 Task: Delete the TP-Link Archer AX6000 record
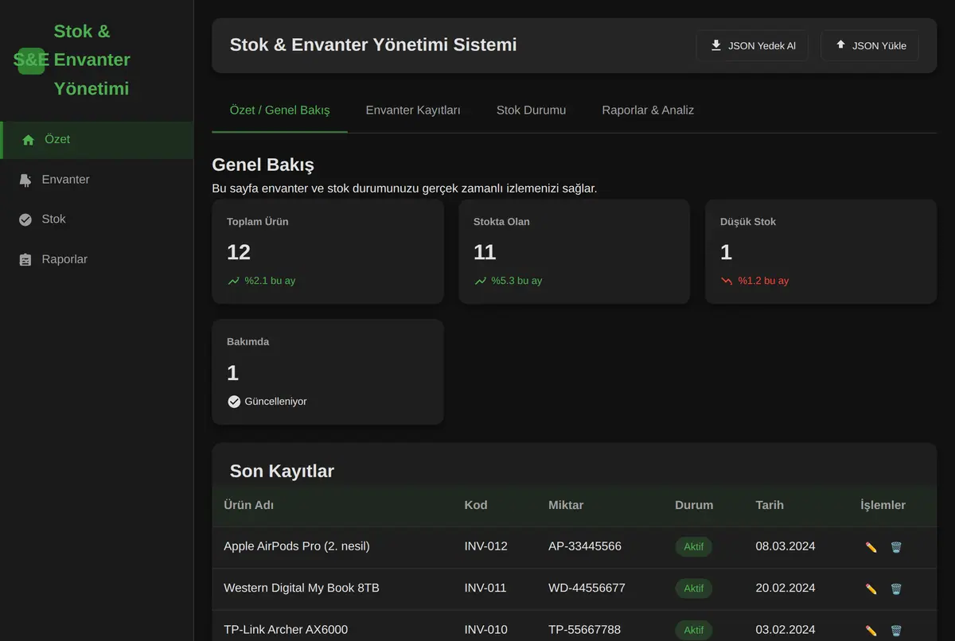coord(896,630)
